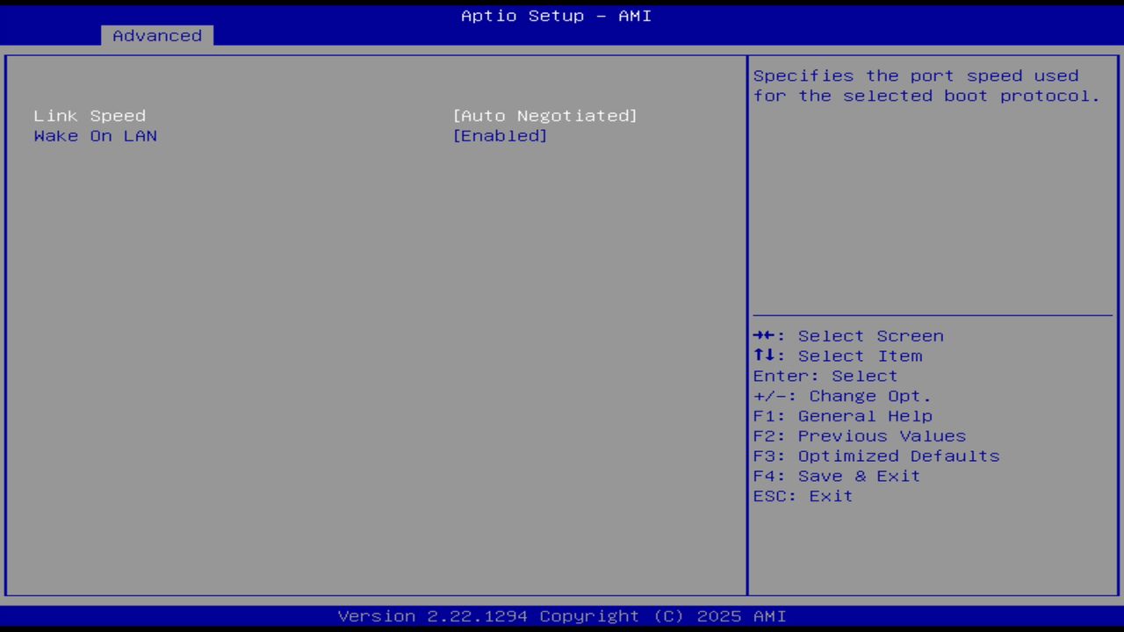Click the Auto Negotiated bracketed value
The image size is (1124, 632).
click(x=545, y=115)
